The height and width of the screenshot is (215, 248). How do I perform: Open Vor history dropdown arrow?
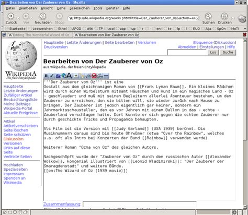(x=31, y=18)
